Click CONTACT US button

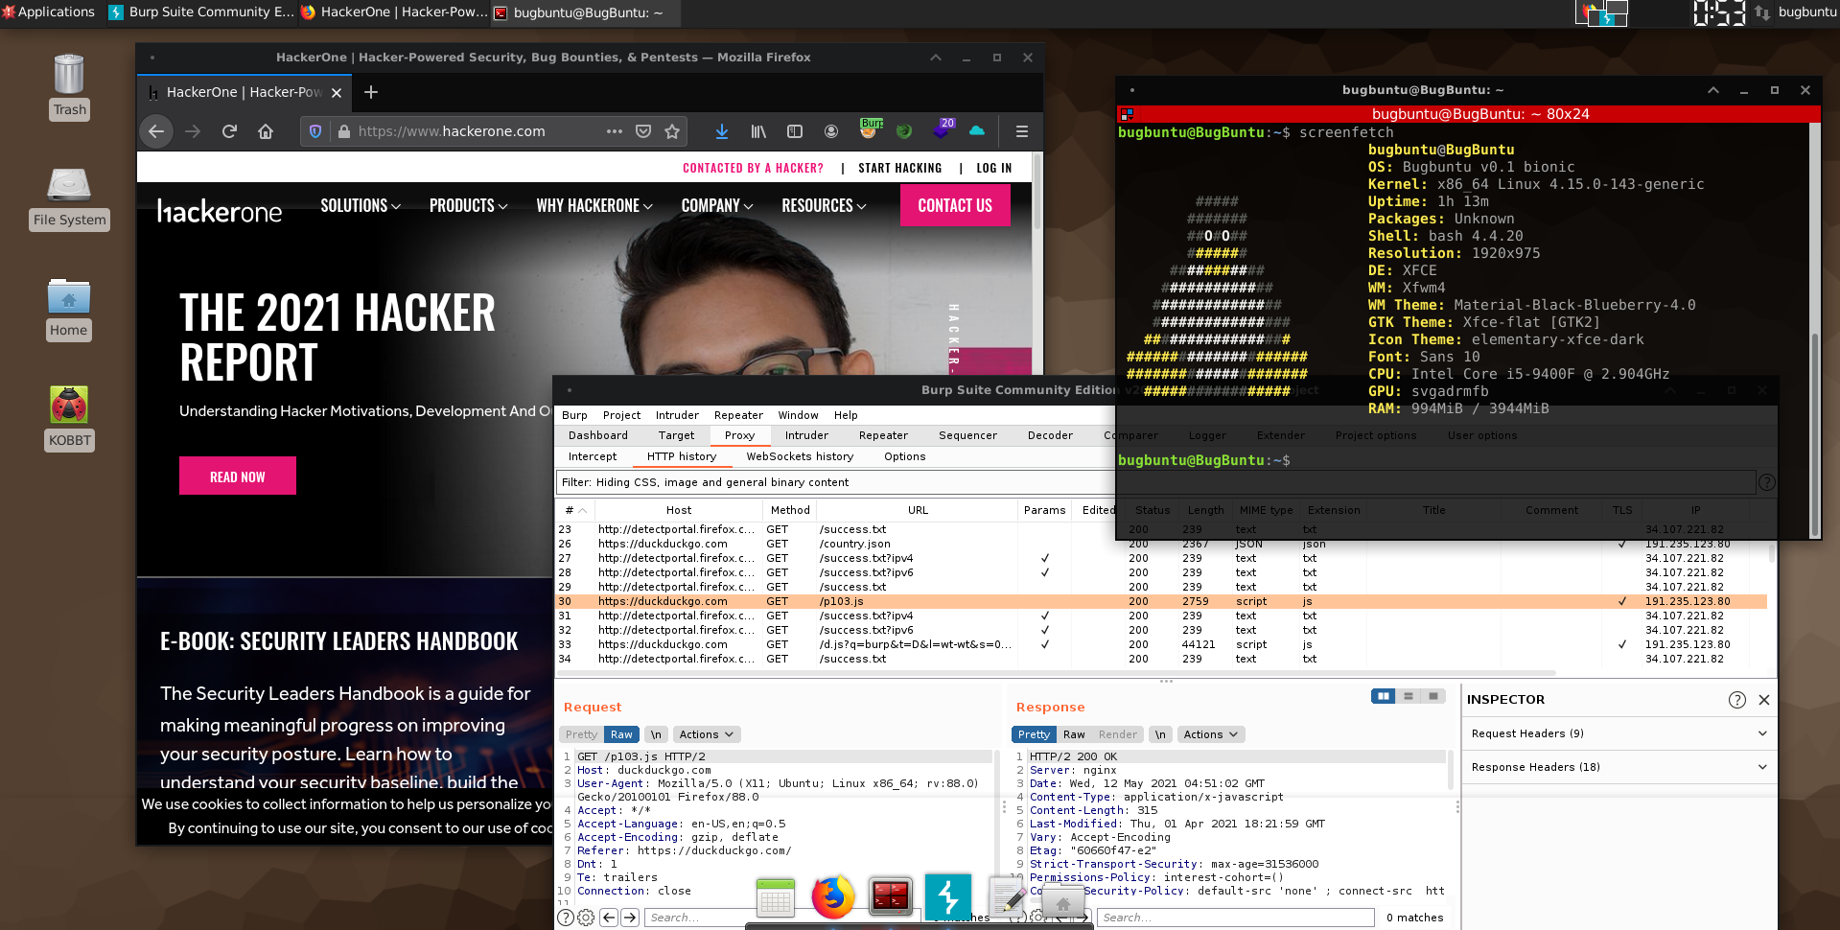point(955,205)
